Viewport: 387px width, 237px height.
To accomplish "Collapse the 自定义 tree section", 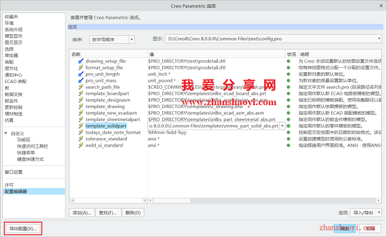I will click(x=6, y=134).
